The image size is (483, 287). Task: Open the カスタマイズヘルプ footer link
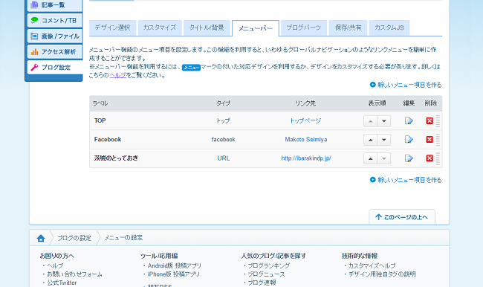tap(372, 265)
